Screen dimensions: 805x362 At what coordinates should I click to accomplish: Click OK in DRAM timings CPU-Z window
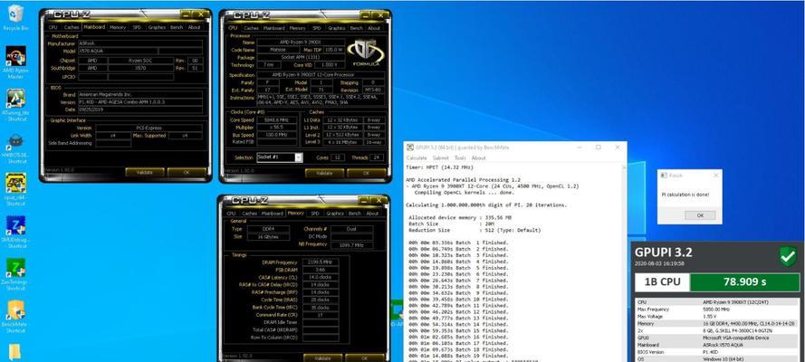365,357
